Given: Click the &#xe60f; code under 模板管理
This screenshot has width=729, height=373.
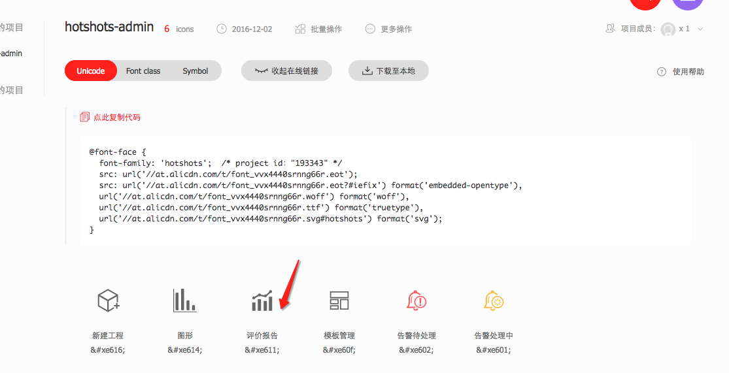Looking at the screenshot, I should click(x=339, y=349).
